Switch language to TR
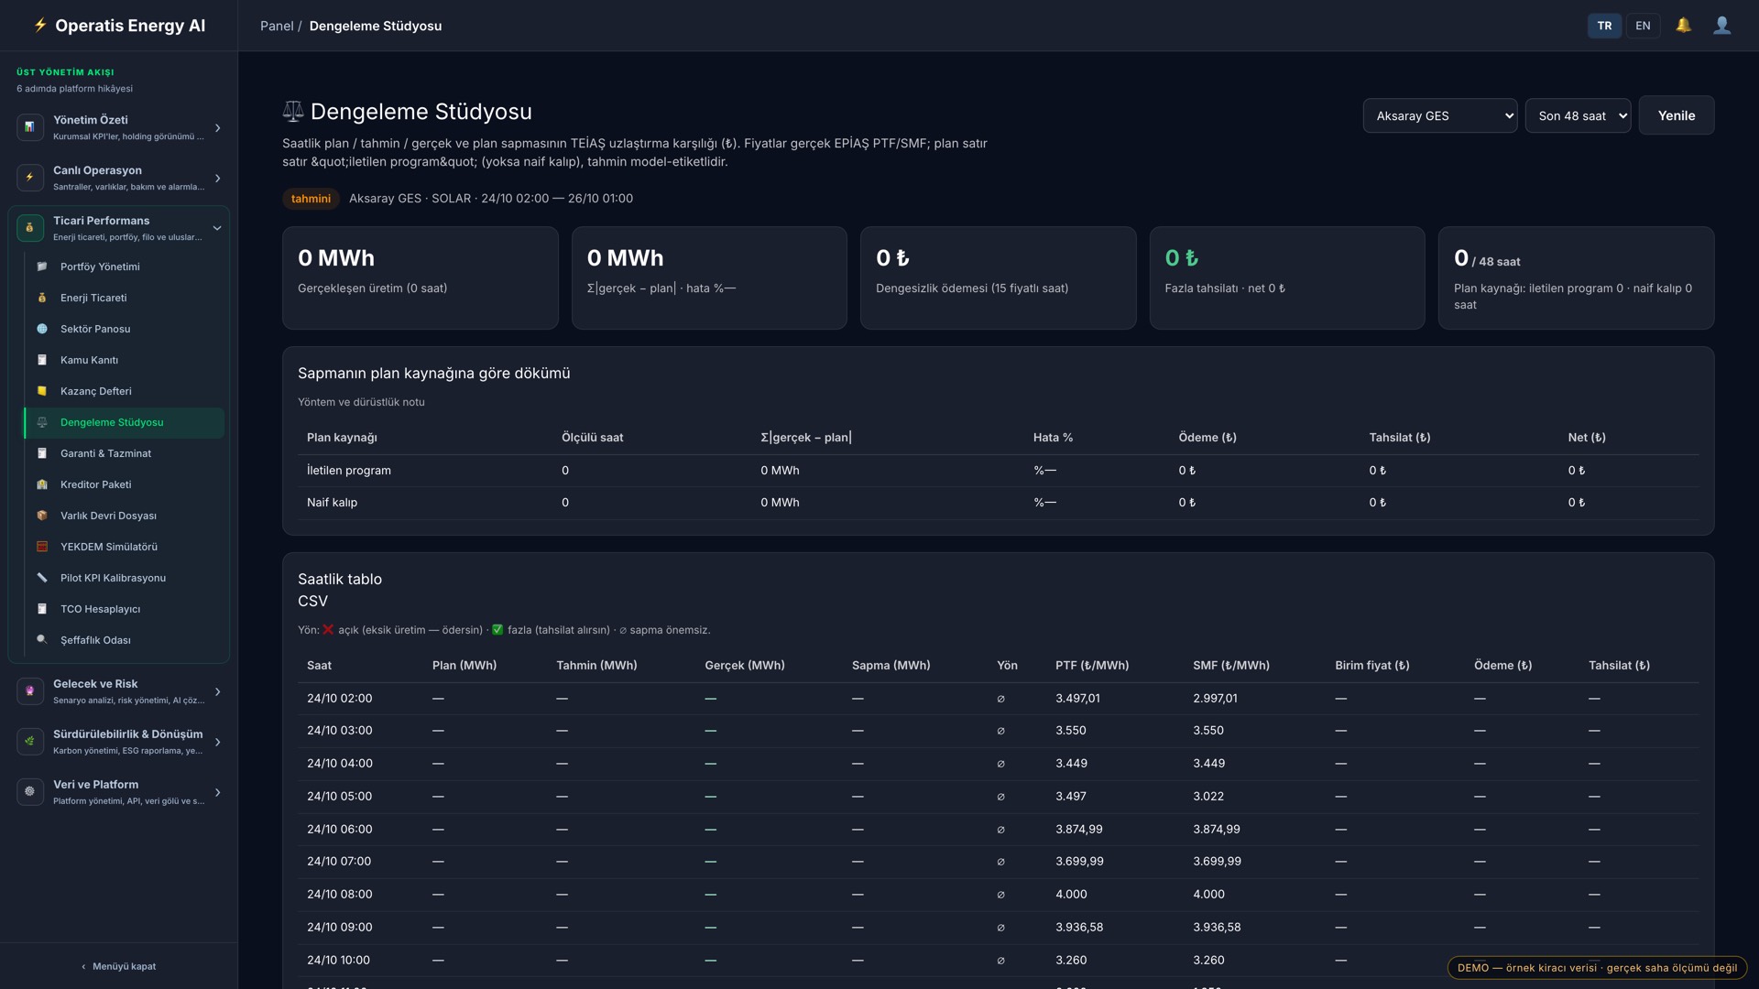The height and width of the screenshot is (989, 1759). (x=1604, y=26)
